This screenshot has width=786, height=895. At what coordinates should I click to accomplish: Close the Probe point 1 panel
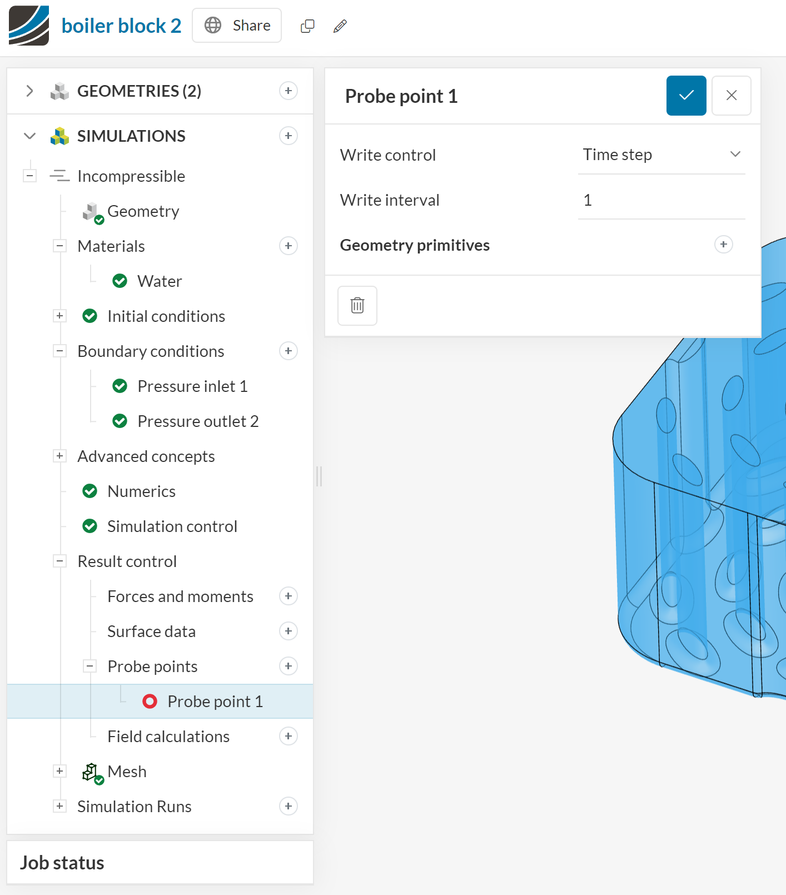click(731, 96)
